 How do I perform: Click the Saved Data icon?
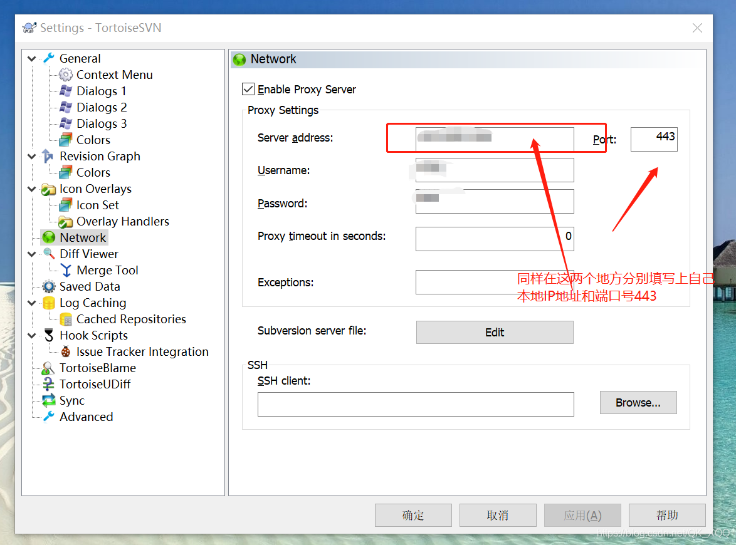pos(49,286)
